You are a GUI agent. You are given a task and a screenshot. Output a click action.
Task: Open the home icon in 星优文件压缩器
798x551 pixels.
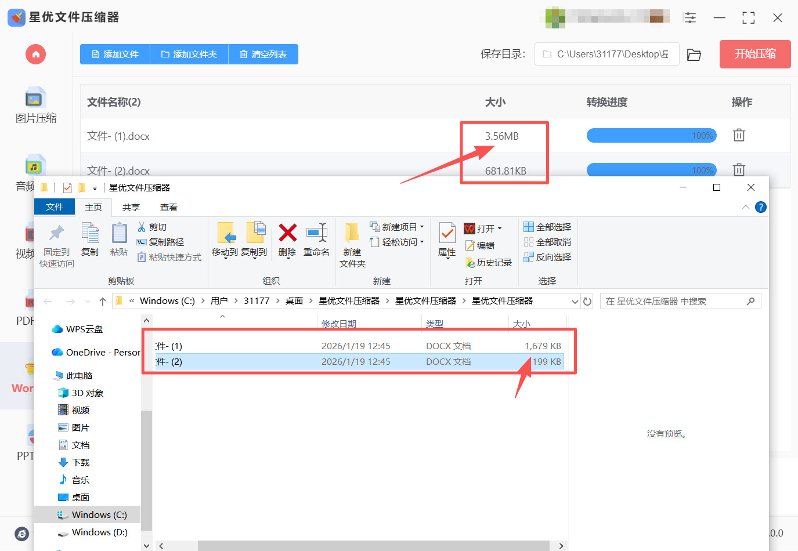click(x=35, y=55)
